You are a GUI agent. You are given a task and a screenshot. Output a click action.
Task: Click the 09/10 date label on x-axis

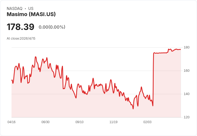79,122
